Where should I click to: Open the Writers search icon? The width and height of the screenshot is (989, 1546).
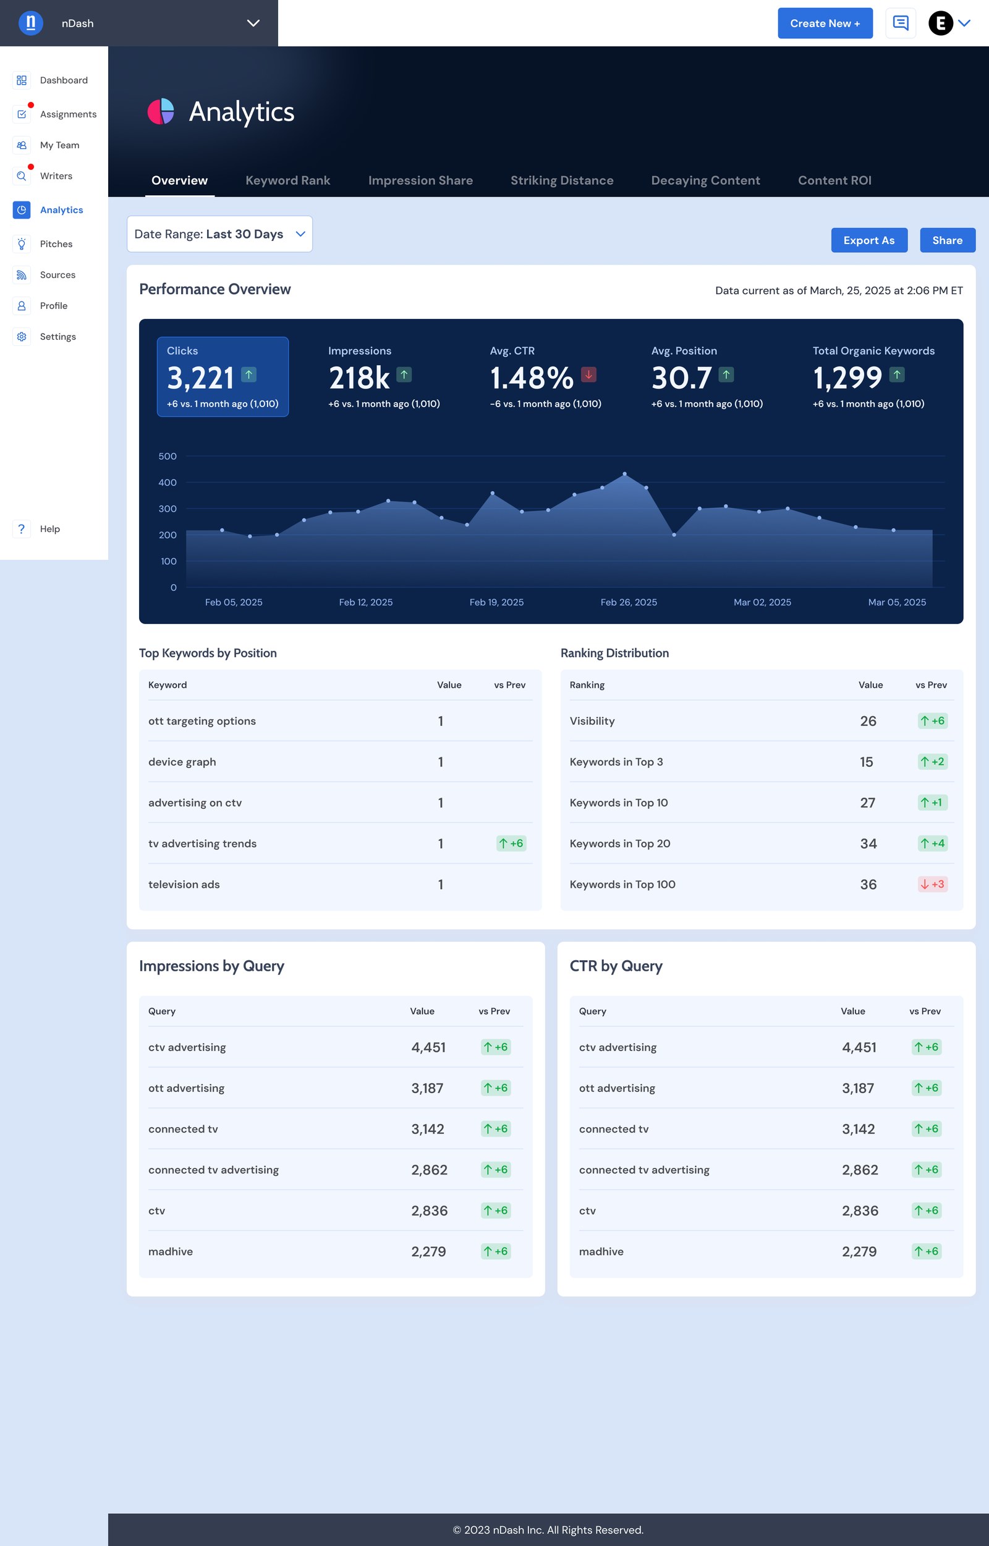pos(22,176)
